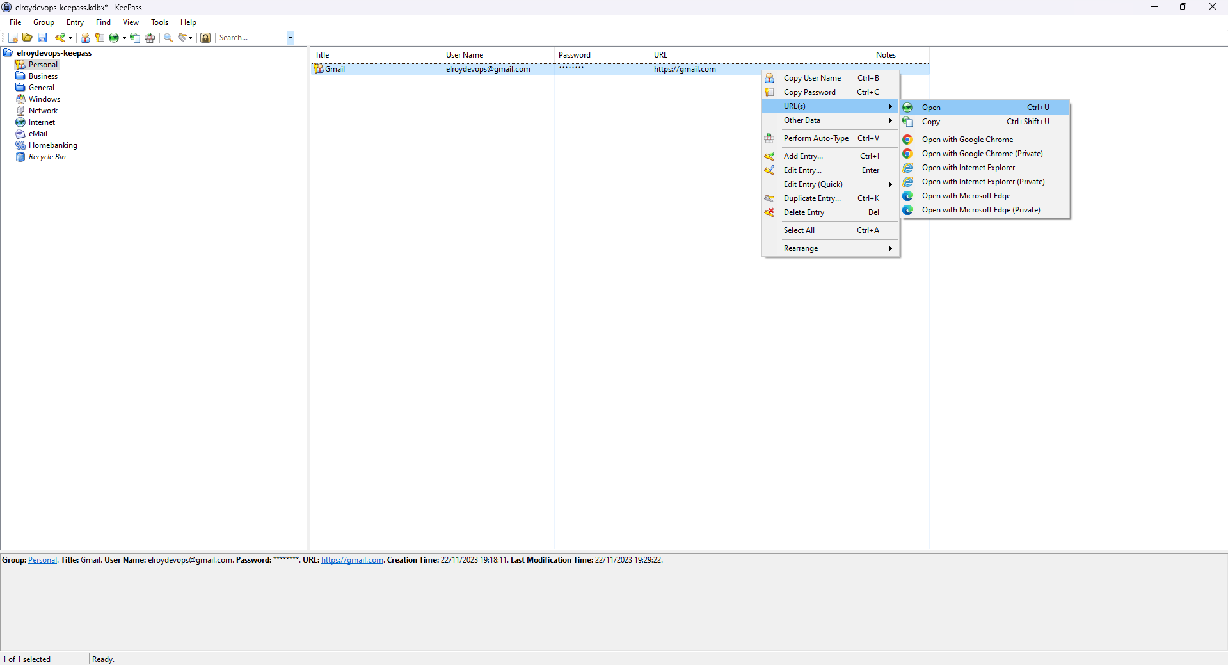Expand the Edit Entry (Quick) submenu
This screenshot has height=665, width=1228.
(831, 184)
